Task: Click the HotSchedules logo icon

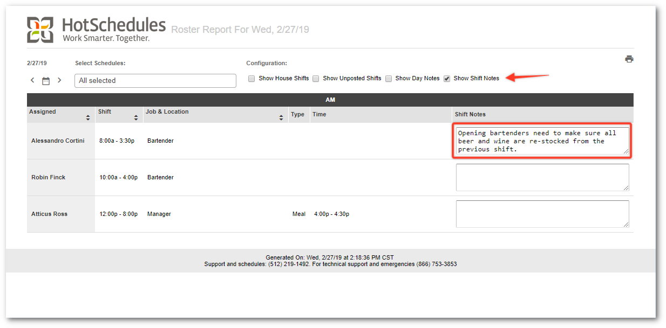Action: [x=40, y=30]
